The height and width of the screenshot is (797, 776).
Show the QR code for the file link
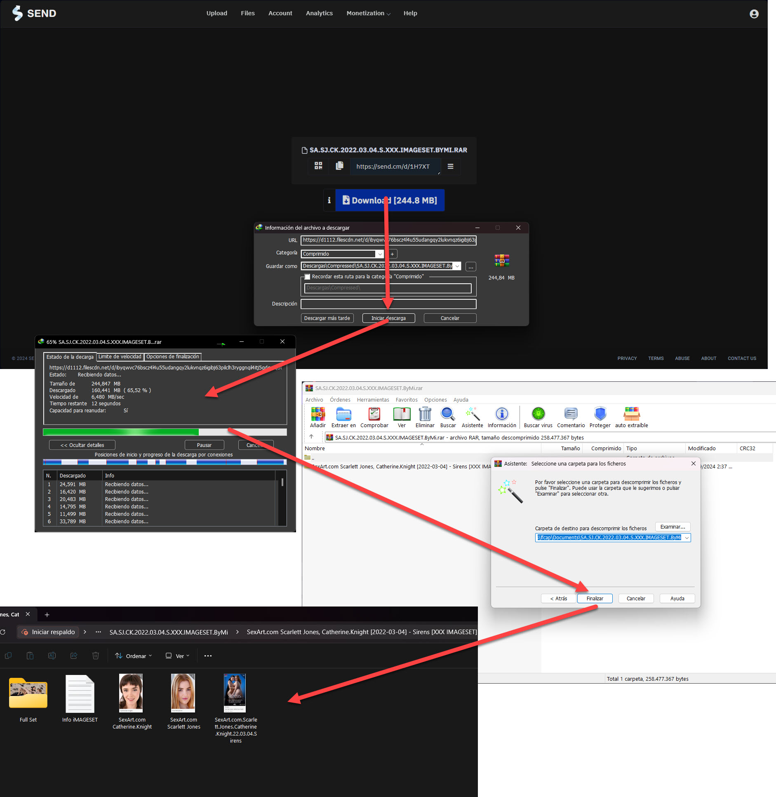[x=318, y=166]
